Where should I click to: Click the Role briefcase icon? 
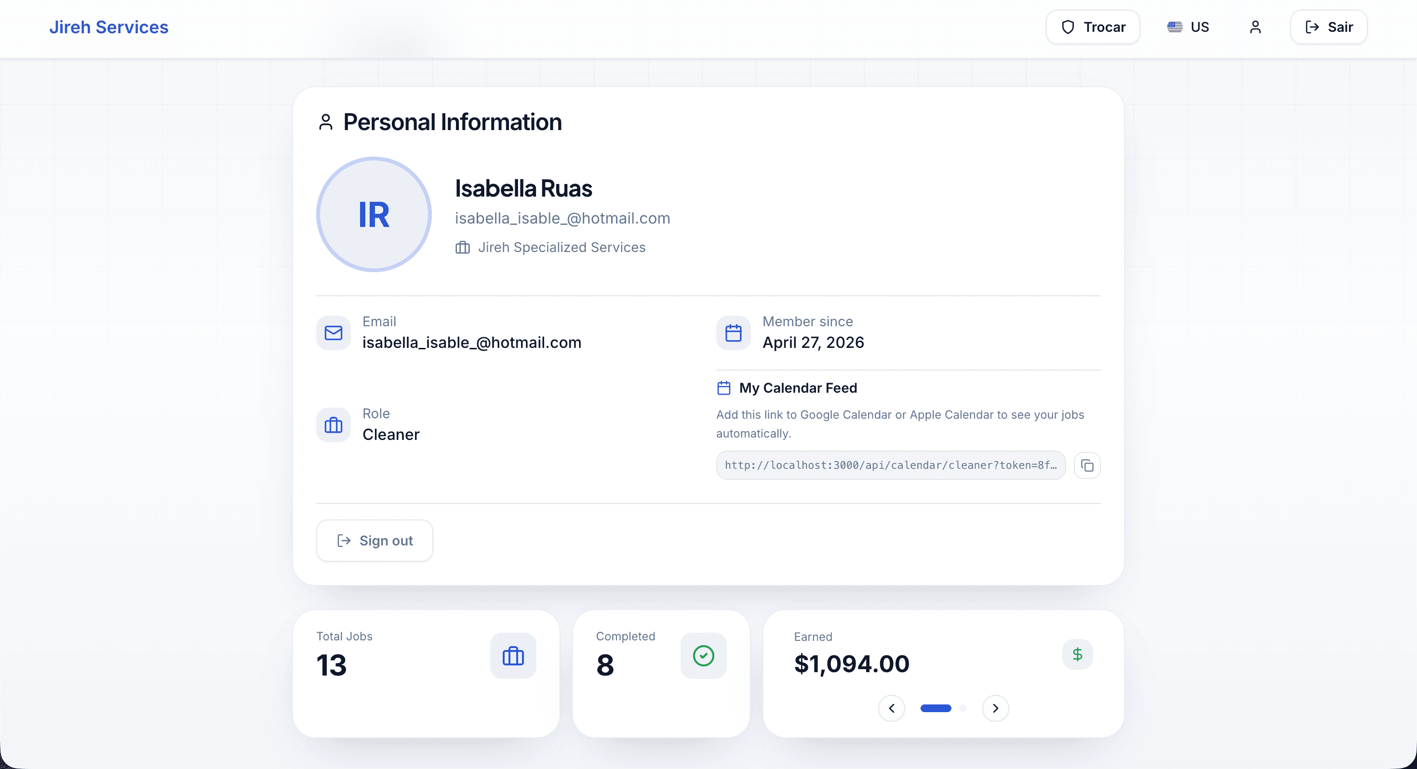pyautogui.click(x=334, y=424)
